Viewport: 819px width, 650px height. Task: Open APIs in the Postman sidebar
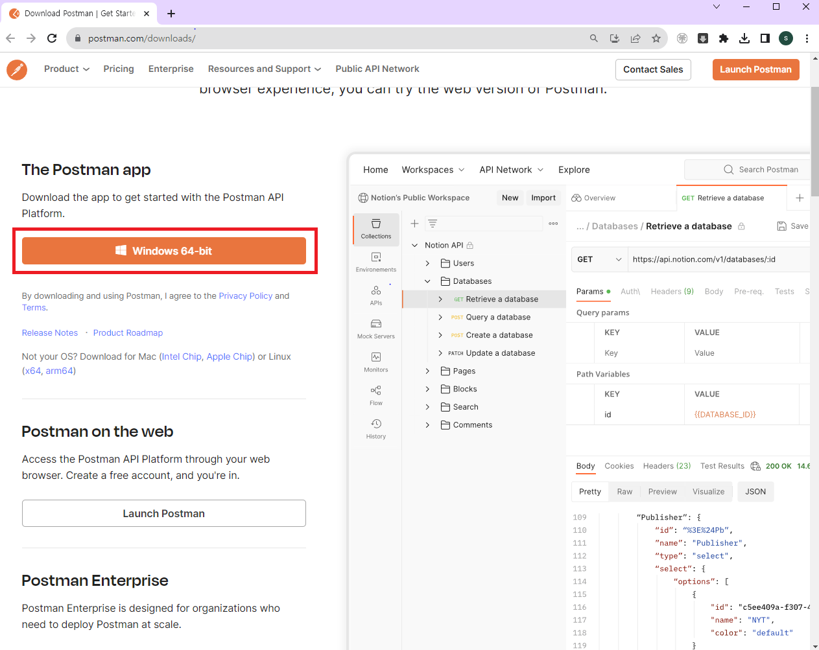pyautogui.click(x=376, y=296)
